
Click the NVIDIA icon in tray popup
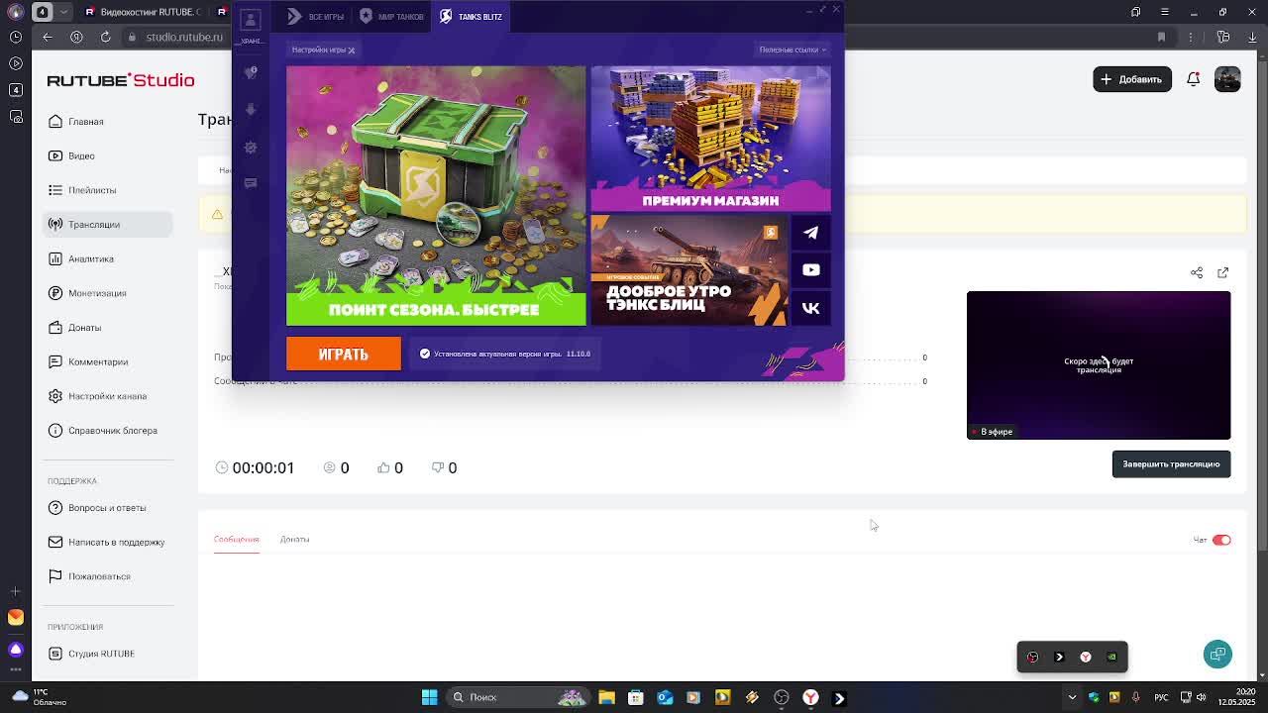[1111, 657]
